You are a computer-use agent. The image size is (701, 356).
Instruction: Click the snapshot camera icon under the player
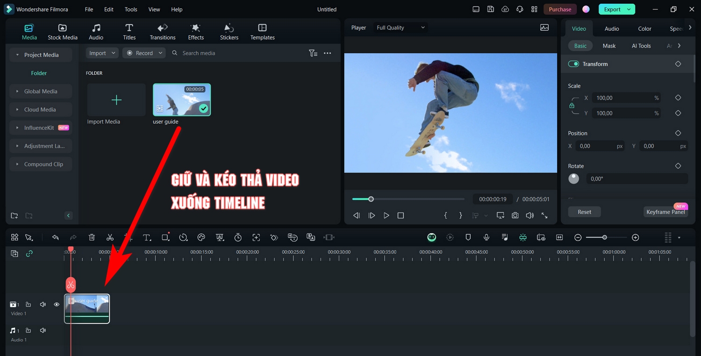(515, 215)
